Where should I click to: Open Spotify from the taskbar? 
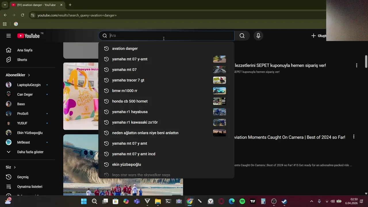coord(242,201)
